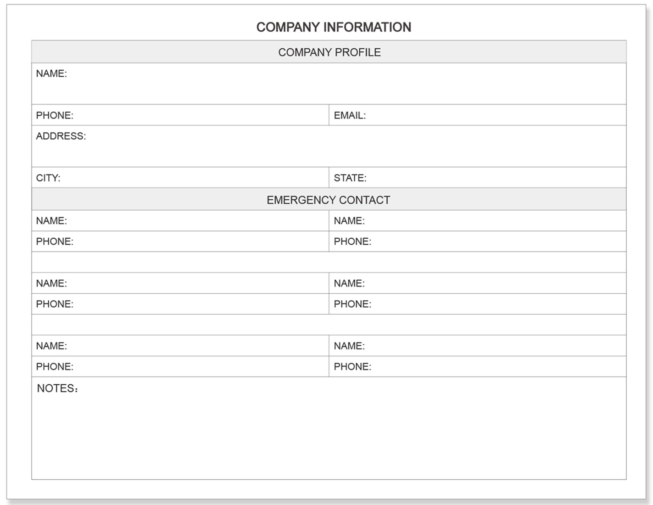Viewport: 653px width, 505px height.
Task: Click the third right emergency contact NAME field
Action: pos(477,346)
